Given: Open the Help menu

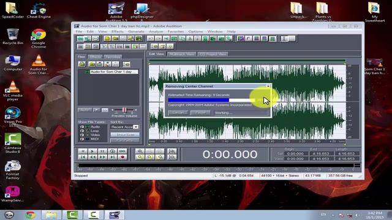Looking at the screenshot, I should coord(232,31).
